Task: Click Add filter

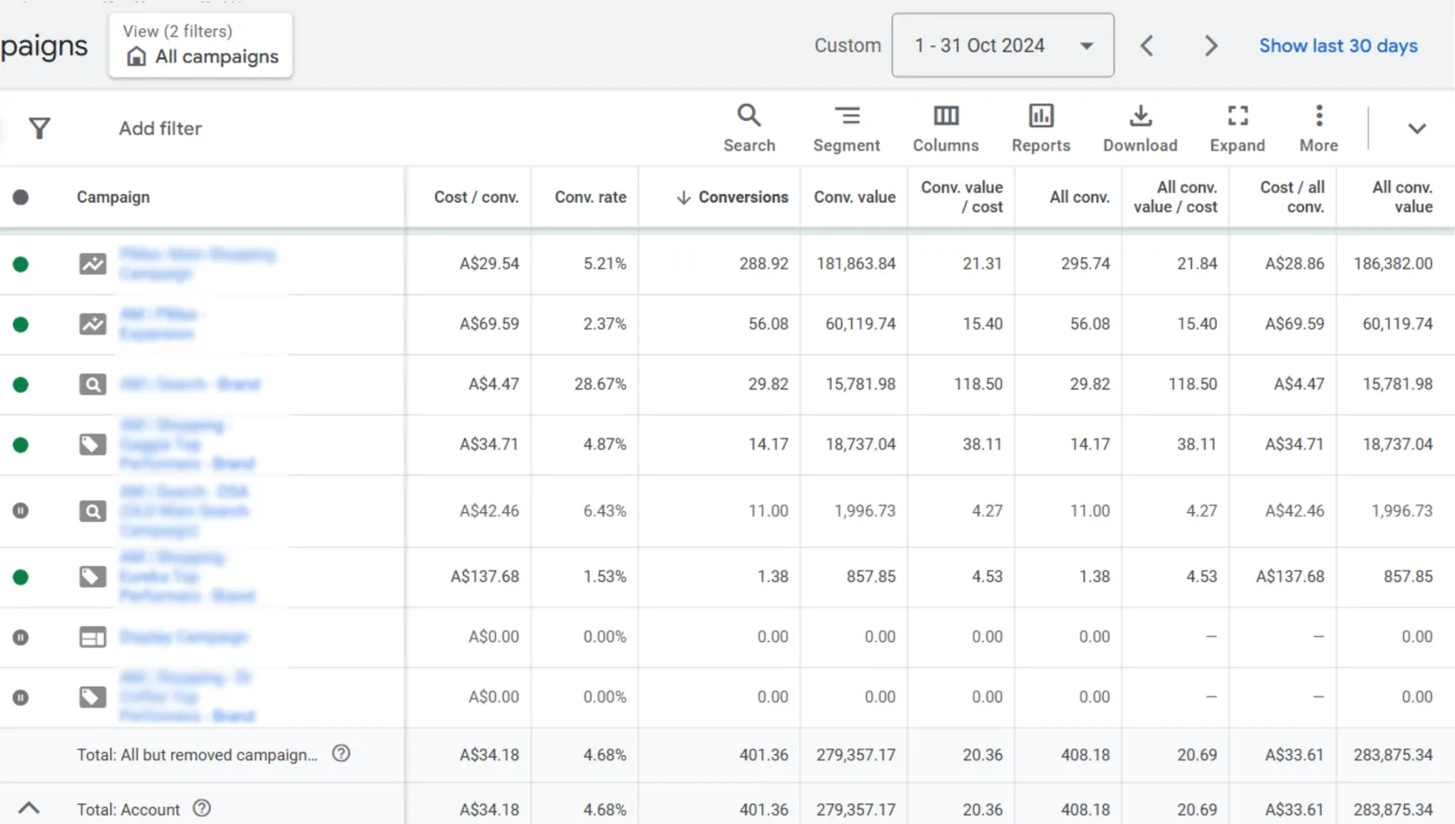Action: point(160,128)
